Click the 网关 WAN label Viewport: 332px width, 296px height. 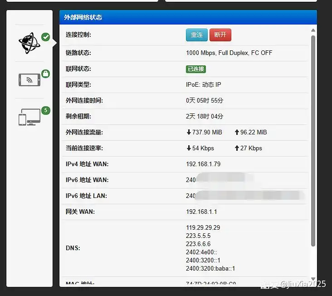coord(80,212)
